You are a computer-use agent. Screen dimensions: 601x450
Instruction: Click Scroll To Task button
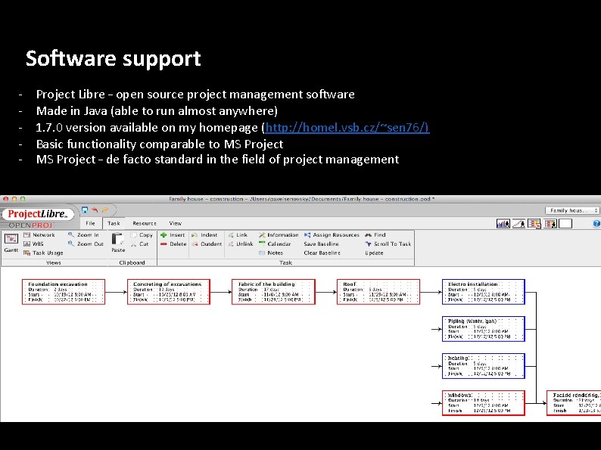pyautogui.click(x=388, y=244)
